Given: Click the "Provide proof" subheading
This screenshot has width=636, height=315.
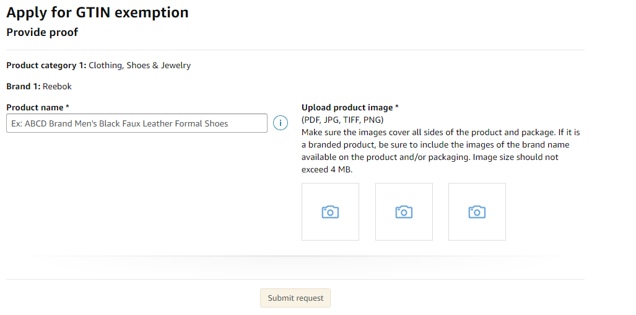Looking at the screenshot, I should (x=42, y=32).
